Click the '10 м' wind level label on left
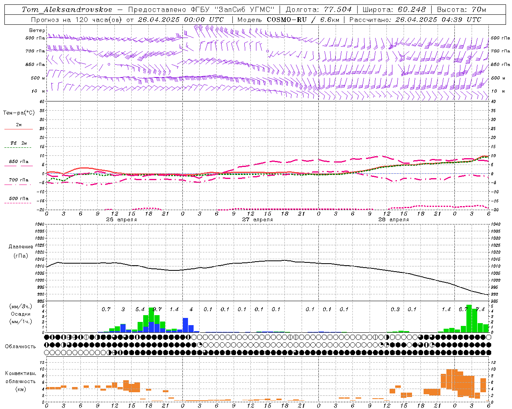 (38, 91)
